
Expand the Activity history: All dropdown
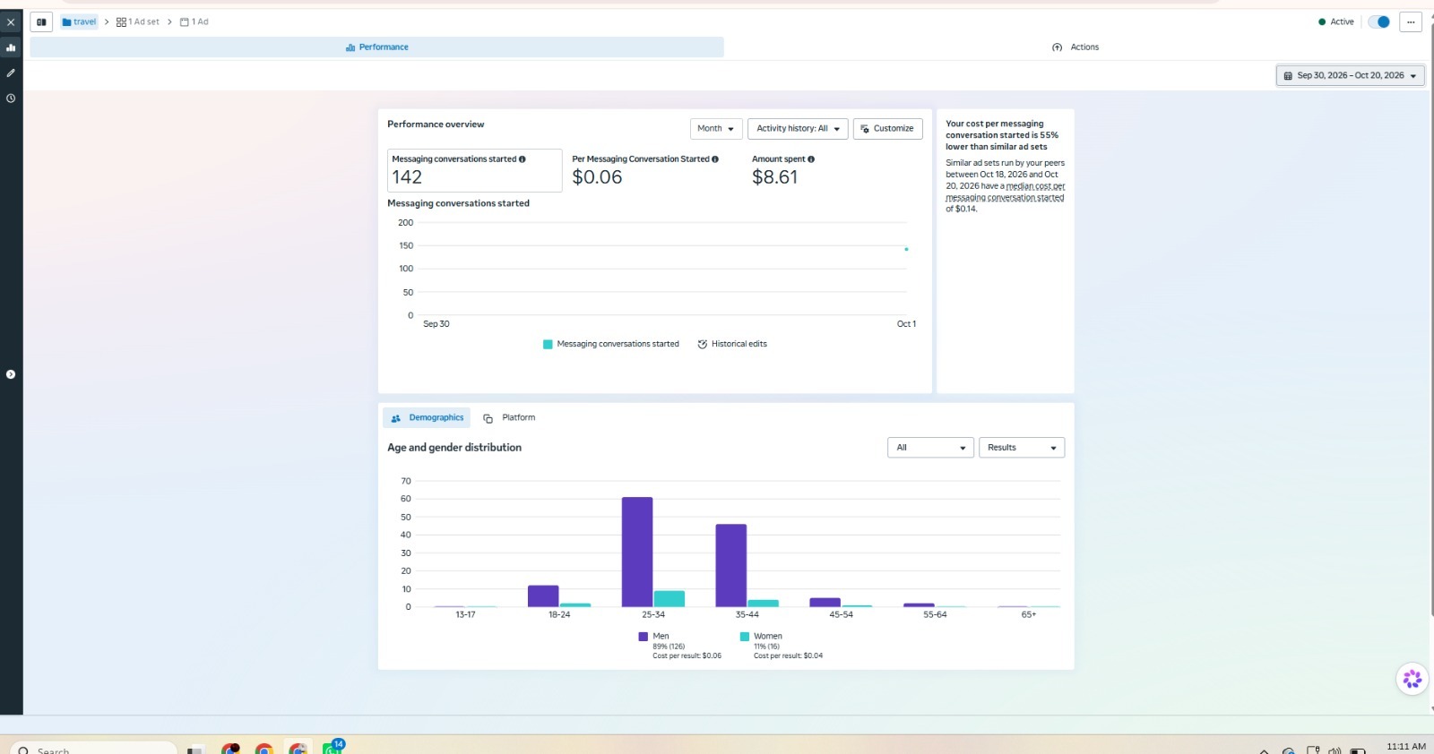(798, 129)
